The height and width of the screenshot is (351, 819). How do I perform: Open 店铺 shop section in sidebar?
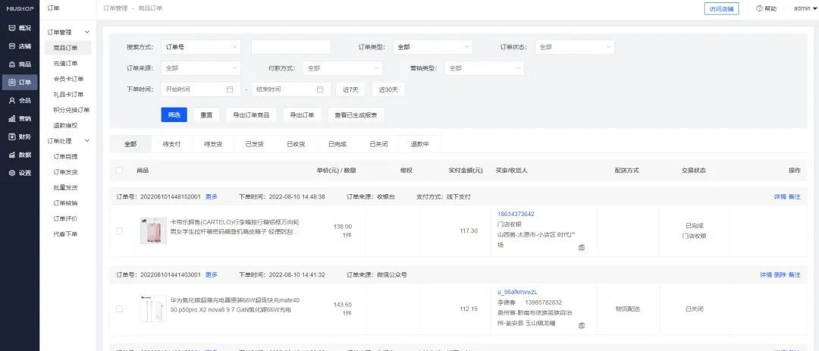[19, 46]
